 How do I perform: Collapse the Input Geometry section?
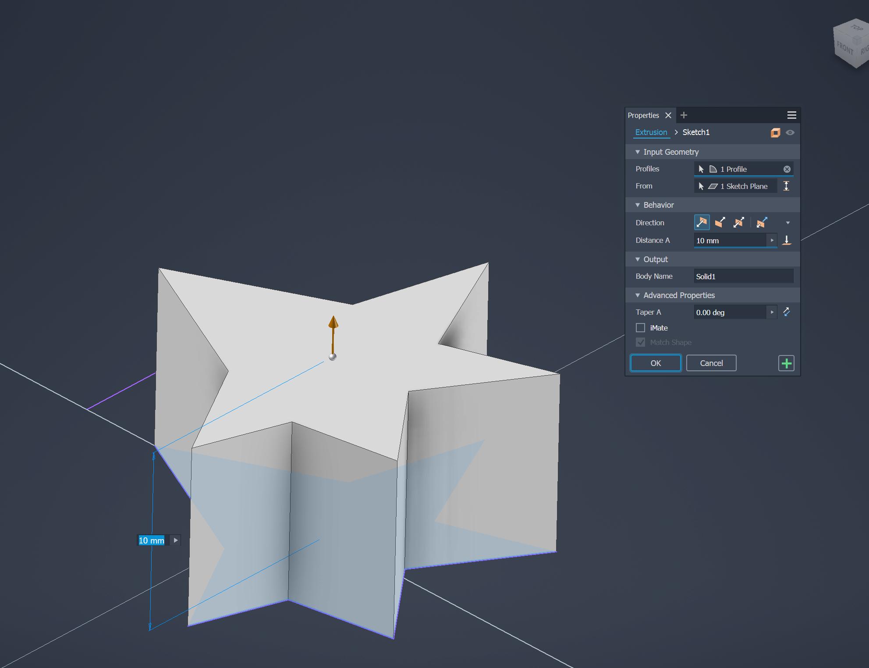(638, 152)
